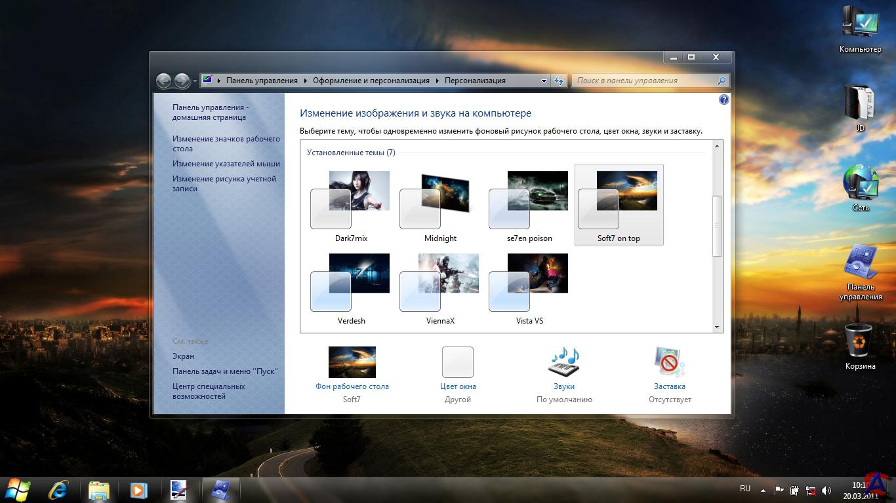Viewport: 896px width, 503px height.
Task: Click Оформление и персонализация breadcrumb
Action: point(371,81)
